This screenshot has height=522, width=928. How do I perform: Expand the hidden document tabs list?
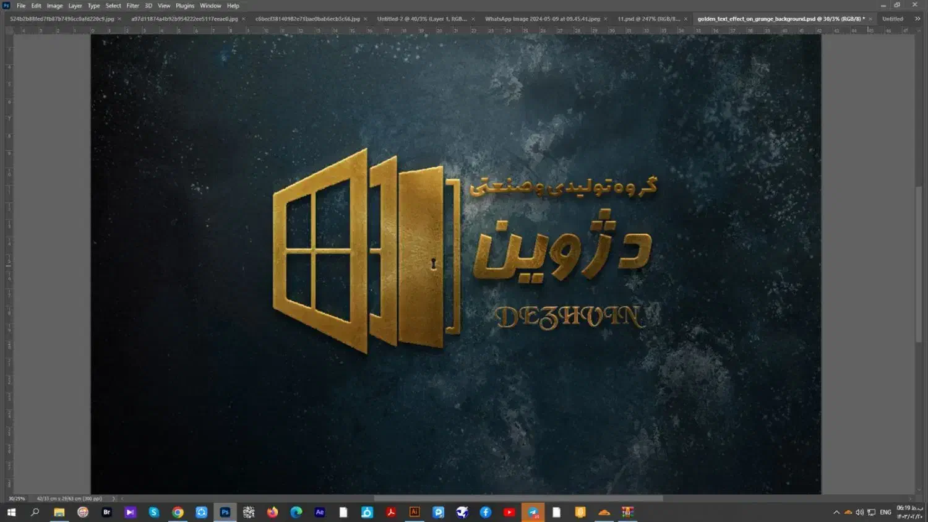click(x=917, y=19)
